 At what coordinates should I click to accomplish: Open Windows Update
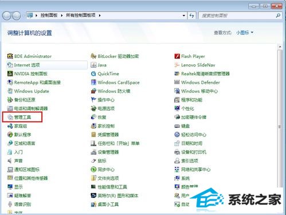28,91
